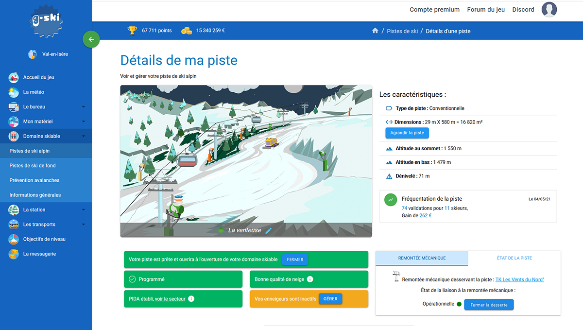Expand the Mon matériel submenu arrow
Screen dimensions: 583x330
(84, 122)
